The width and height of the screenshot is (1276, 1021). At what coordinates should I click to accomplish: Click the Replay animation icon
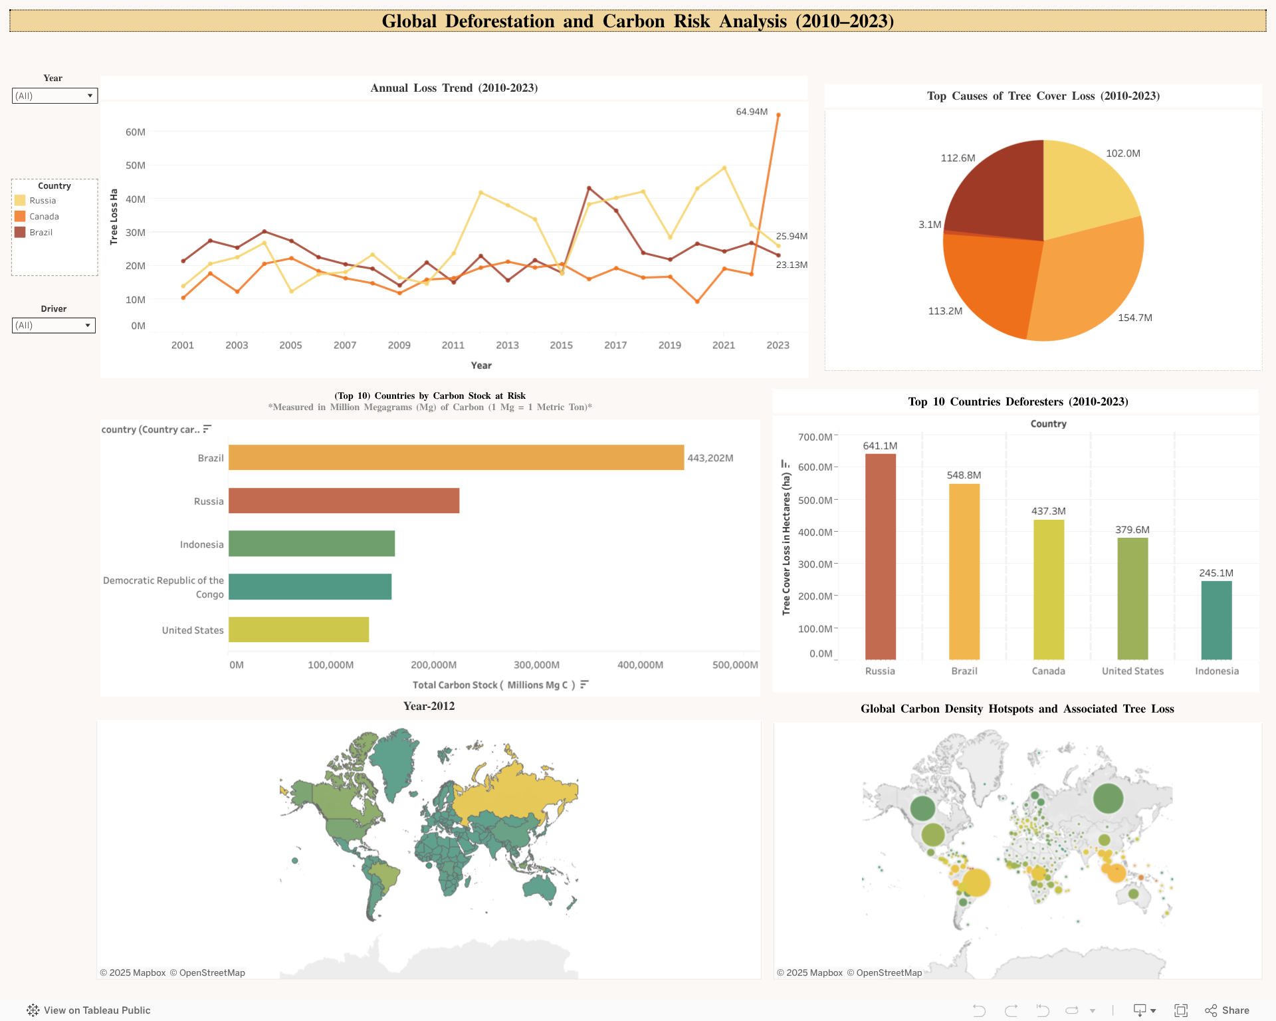coord(1071,1010)
